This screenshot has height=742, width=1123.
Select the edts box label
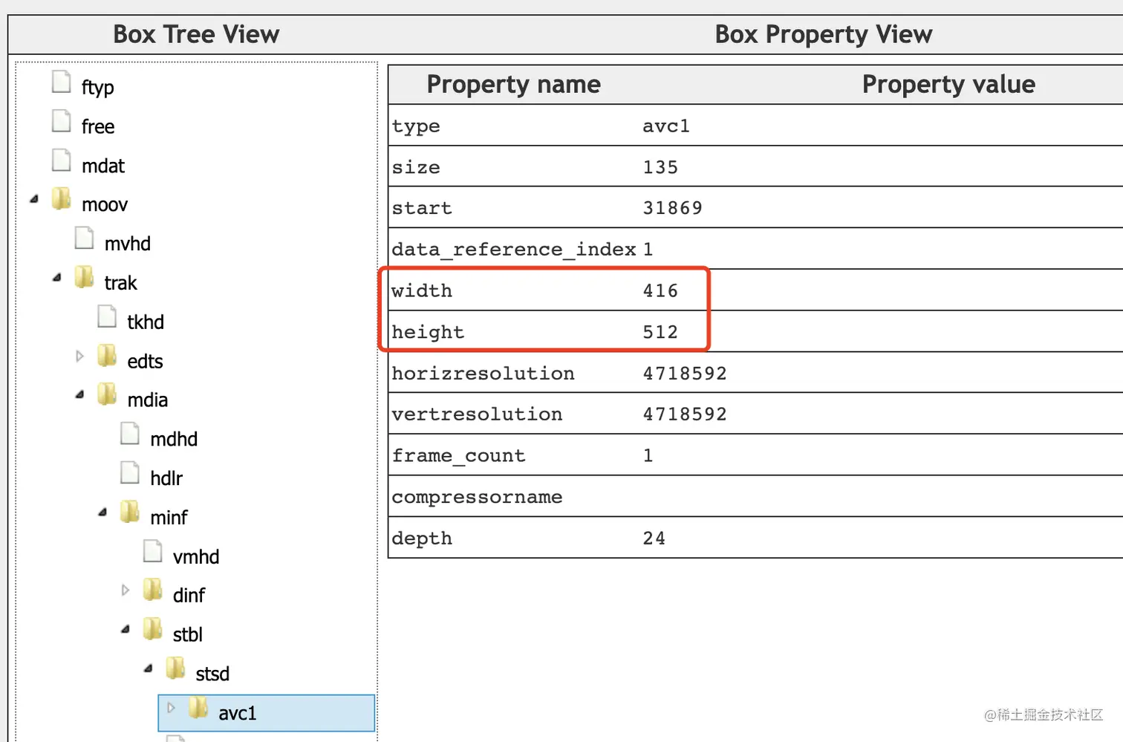145,362
